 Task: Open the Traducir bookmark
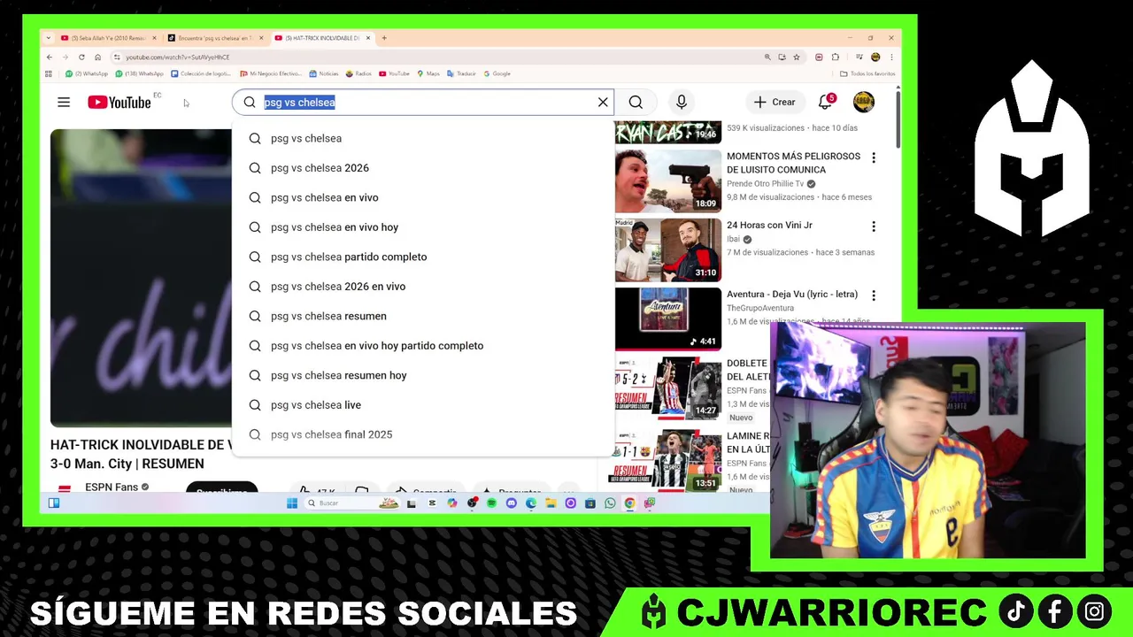point(463,73)
